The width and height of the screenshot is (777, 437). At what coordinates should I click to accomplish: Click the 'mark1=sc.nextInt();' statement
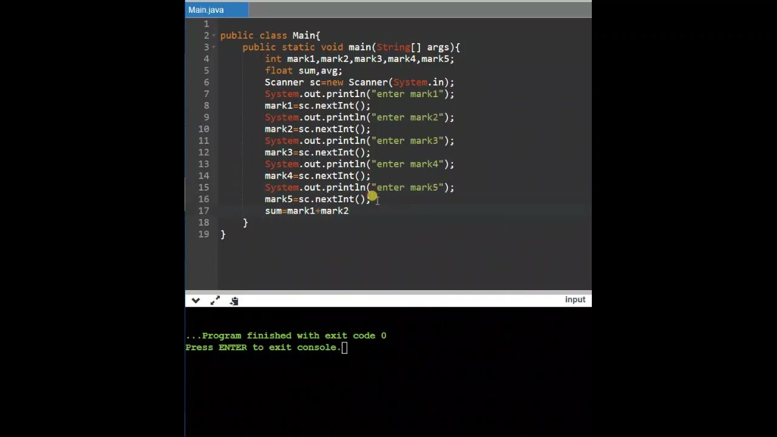317,106
